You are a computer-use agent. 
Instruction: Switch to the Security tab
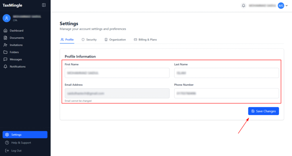pyautogui.click(x=89, y=40)
